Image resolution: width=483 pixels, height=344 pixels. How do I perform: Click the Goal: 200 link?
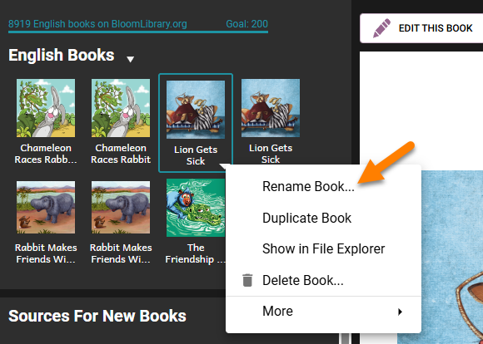pos(246,24)
